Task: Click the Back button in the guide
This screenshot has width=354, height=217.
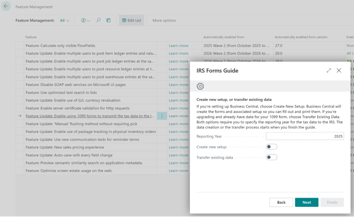Action: pos(281,202)
